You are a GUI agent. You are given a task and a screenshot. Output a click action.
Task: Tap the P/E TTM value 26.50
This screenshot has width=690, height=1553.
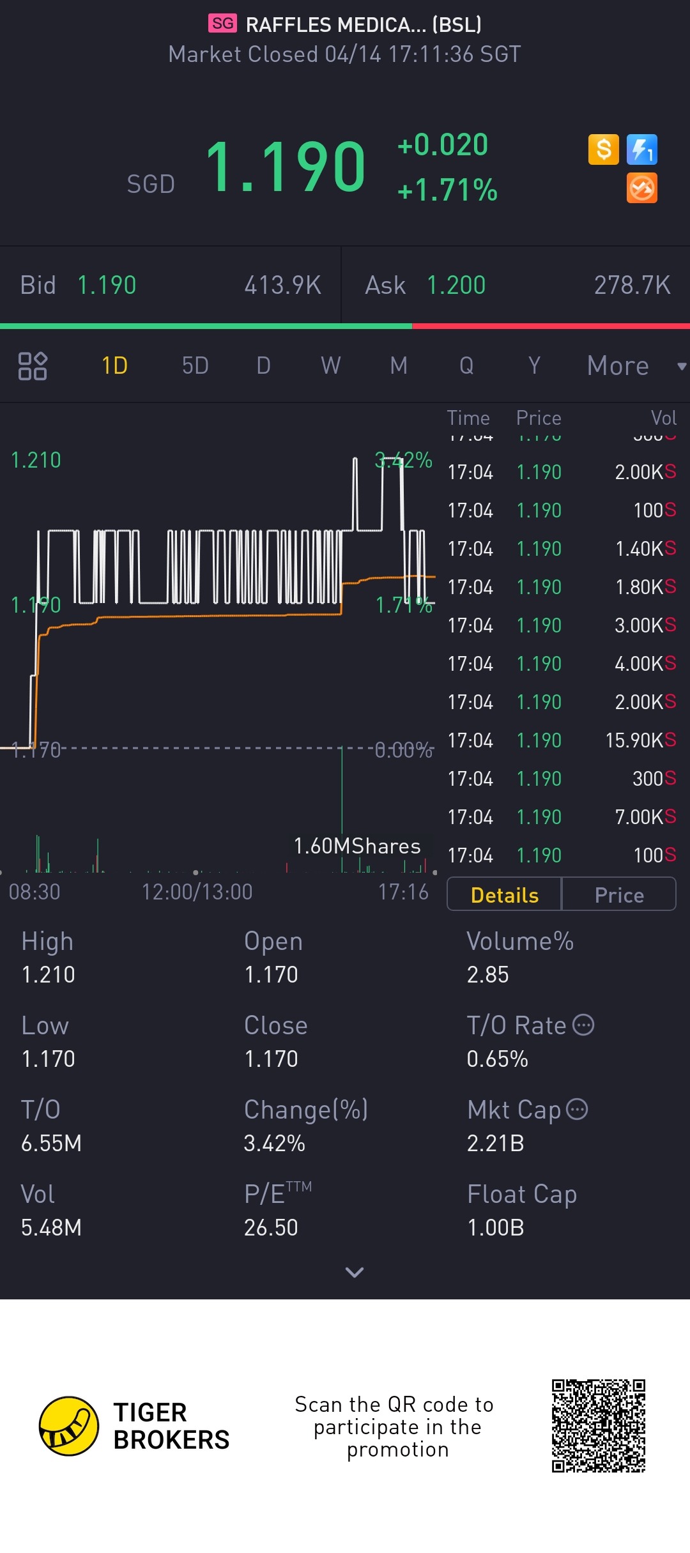(272, 1227)
